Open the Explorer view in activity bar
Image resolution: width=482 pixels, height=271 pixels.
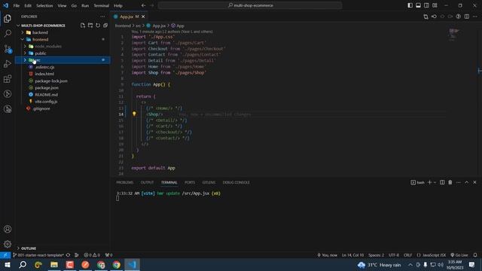tap(8, 19)
